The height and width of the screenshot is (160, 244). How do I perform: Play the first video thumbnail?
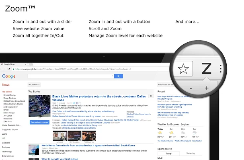coord(60,136)
